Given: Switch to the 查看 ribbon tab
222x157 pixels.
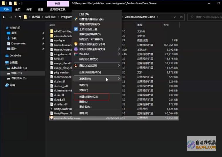Looking at the screenshot, I should [41, 9].
